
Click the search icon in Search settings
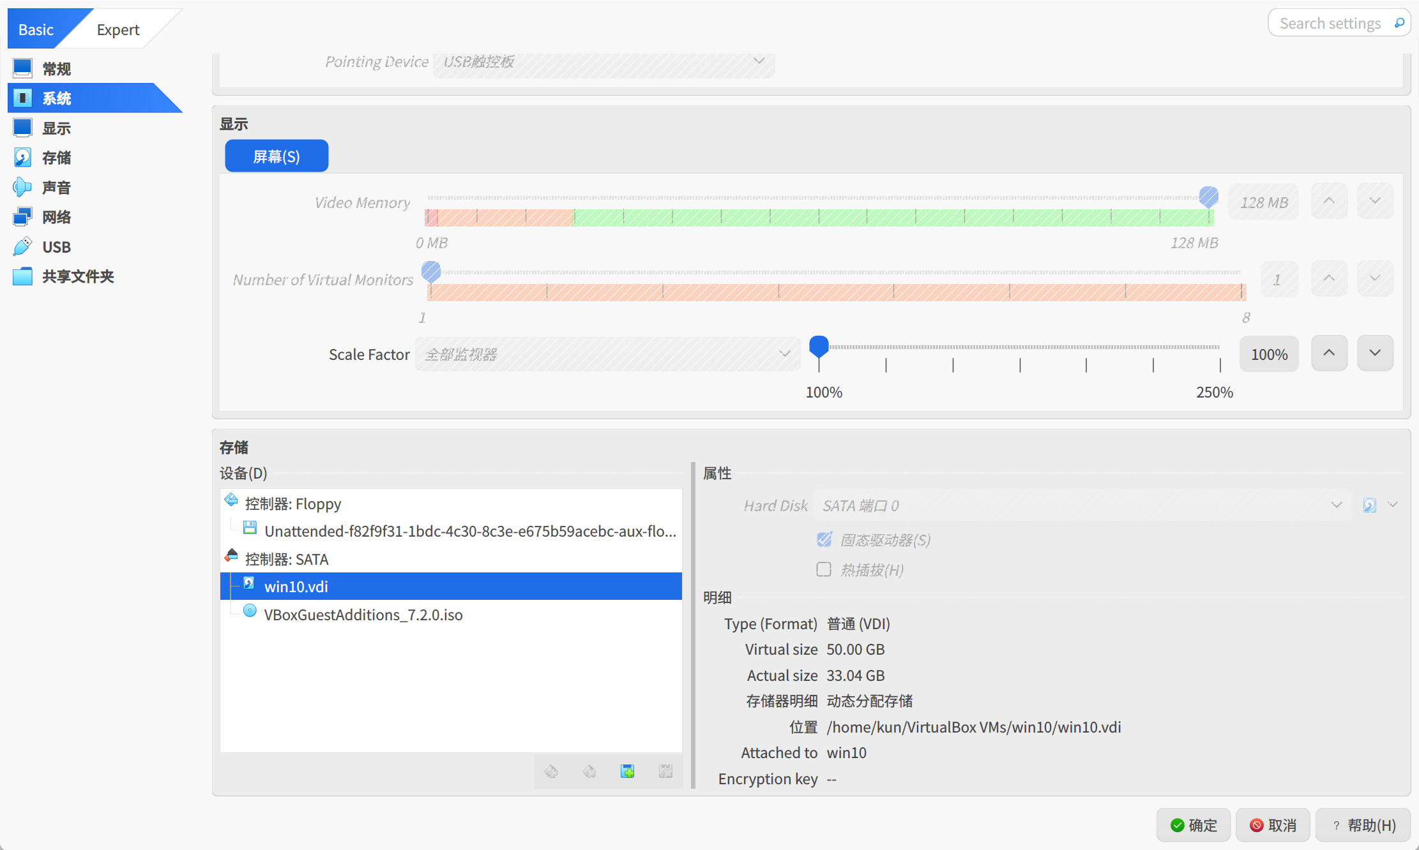[x=1399, y=23]
